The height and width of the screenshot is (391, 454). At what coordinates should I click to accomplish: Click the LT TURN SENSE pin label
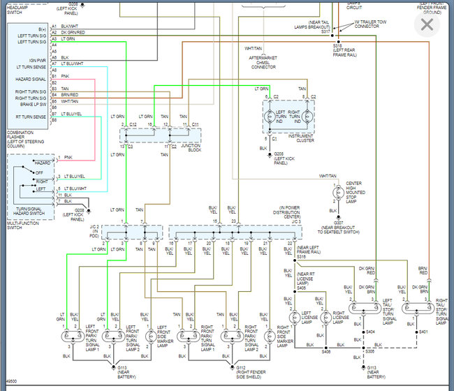(x=31, y=67)
